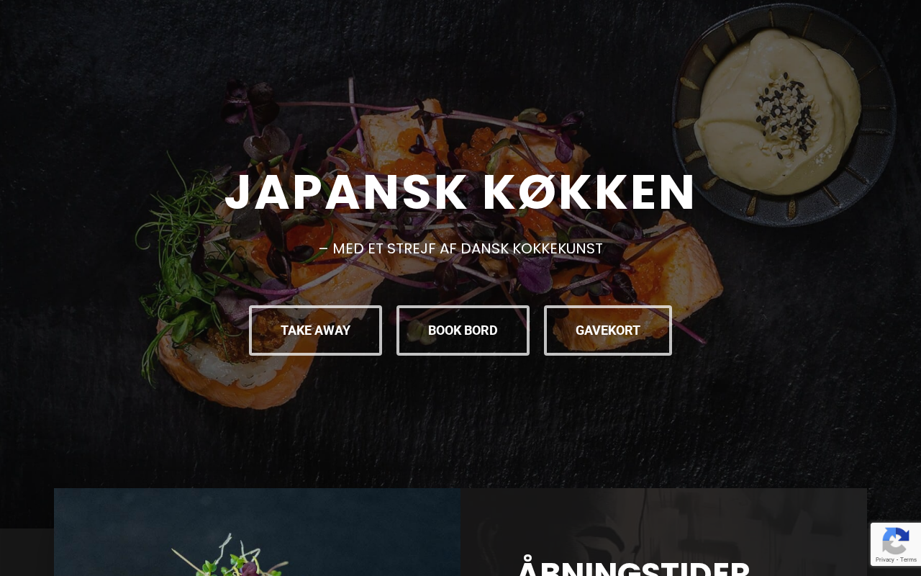Open the GAVEKORT gift card button
The image size is (921, 576).
(608, 330)
